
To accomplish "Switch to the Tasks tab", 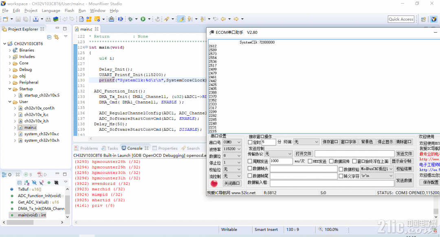I will 110,148.
